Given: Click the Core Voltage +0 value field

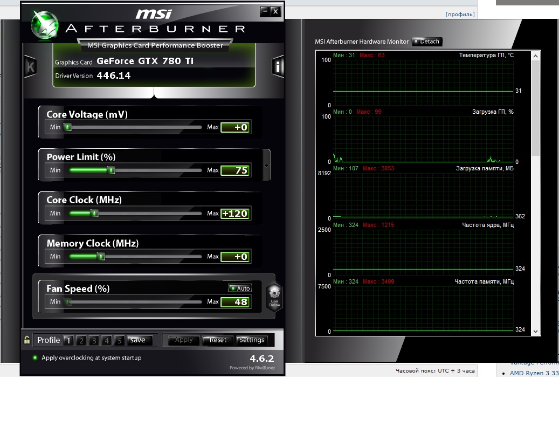Looking at the screenshot, I should pyautogui.click(x=236, y=127).
